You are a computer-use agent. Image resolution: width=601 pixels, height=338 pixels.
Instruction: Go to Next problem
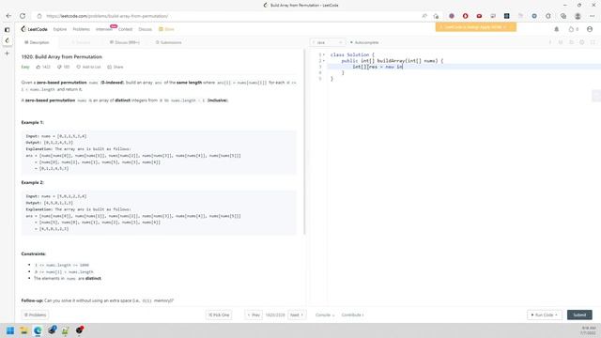297,315
